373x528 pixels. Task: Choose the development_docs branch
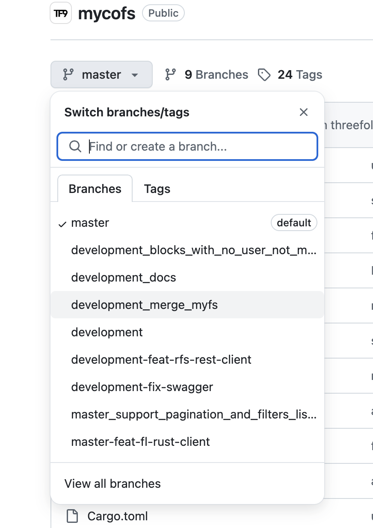(124, 278)
